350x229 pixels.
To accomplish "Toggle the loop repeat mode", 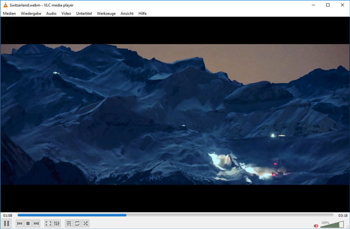I will coord(77,223).
